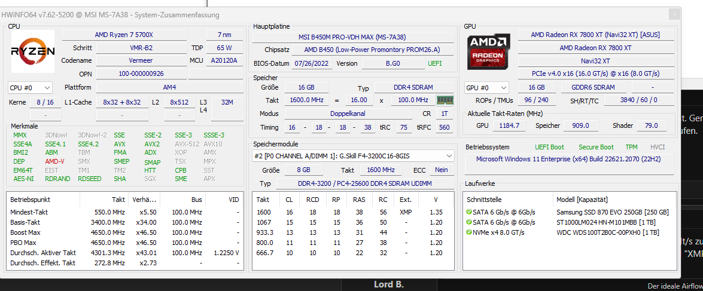
Task: Click the 1600.0 MHz memory clock field
Action: click(x=306, y=100)
